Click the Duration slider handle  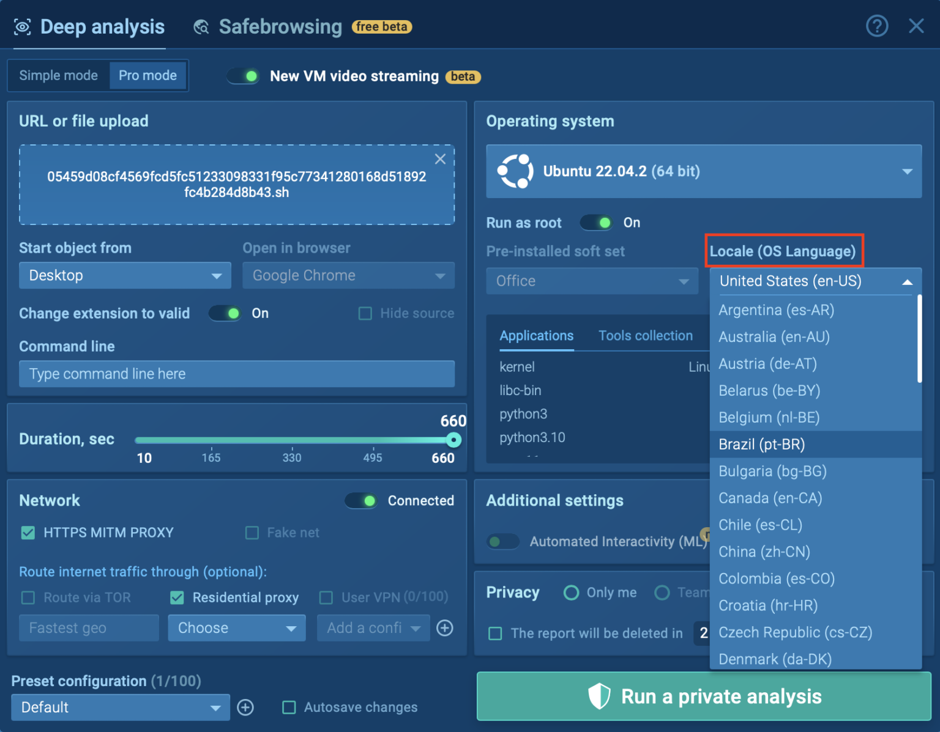453,440
